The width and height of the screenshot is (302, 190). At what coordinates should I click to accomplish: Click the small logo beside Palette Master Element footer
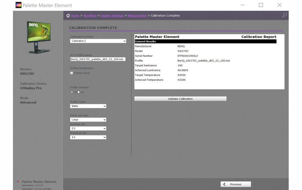click(x=19, y=181)
